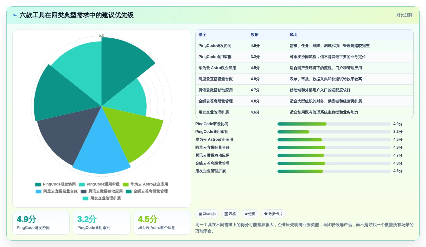Click the 4.7分 value in the table

(255, 90)
